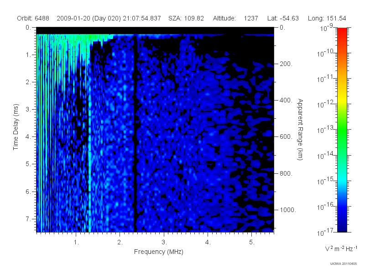
Task: Click the Long: 151.54 value
Action: click(x=327, y=18)
